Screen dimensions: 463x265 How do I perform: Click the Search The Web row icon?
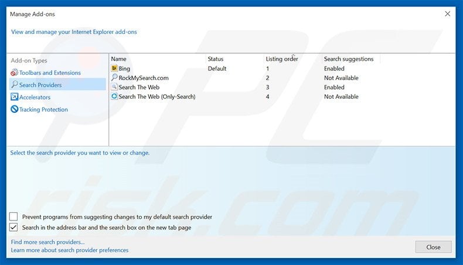tap(114, 87)
